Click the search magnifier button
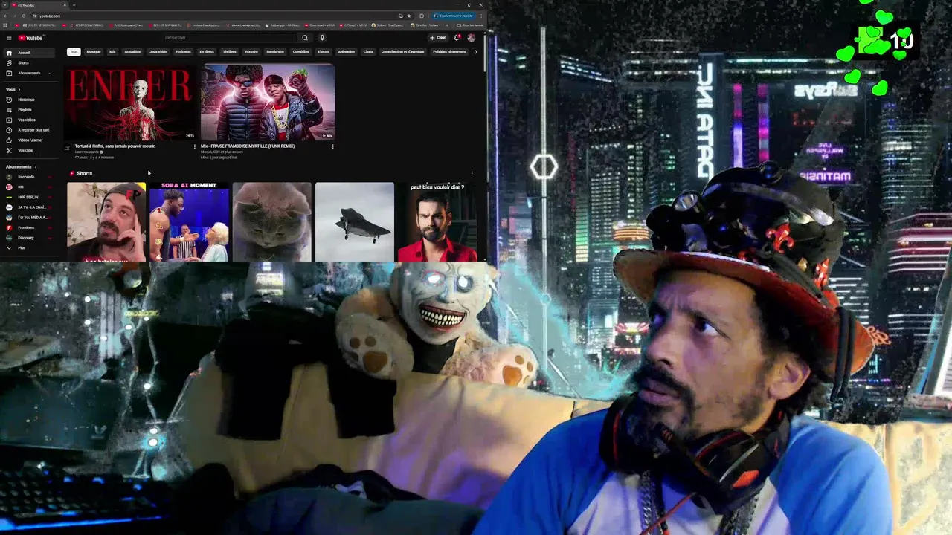The width and height of the screenshot is (952, 535). [305, 38]
